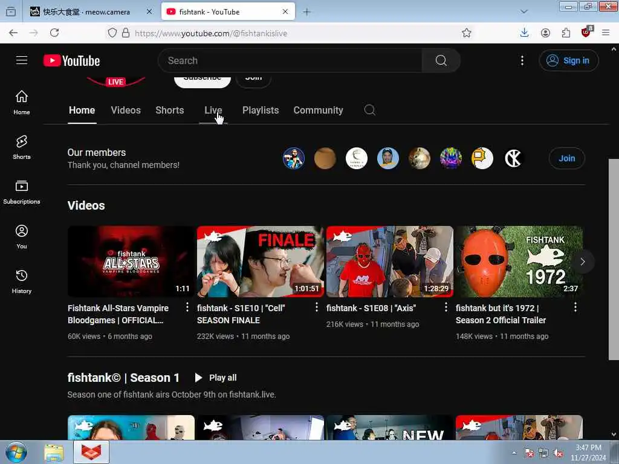Show hidden system tray icons

[514, 453]
